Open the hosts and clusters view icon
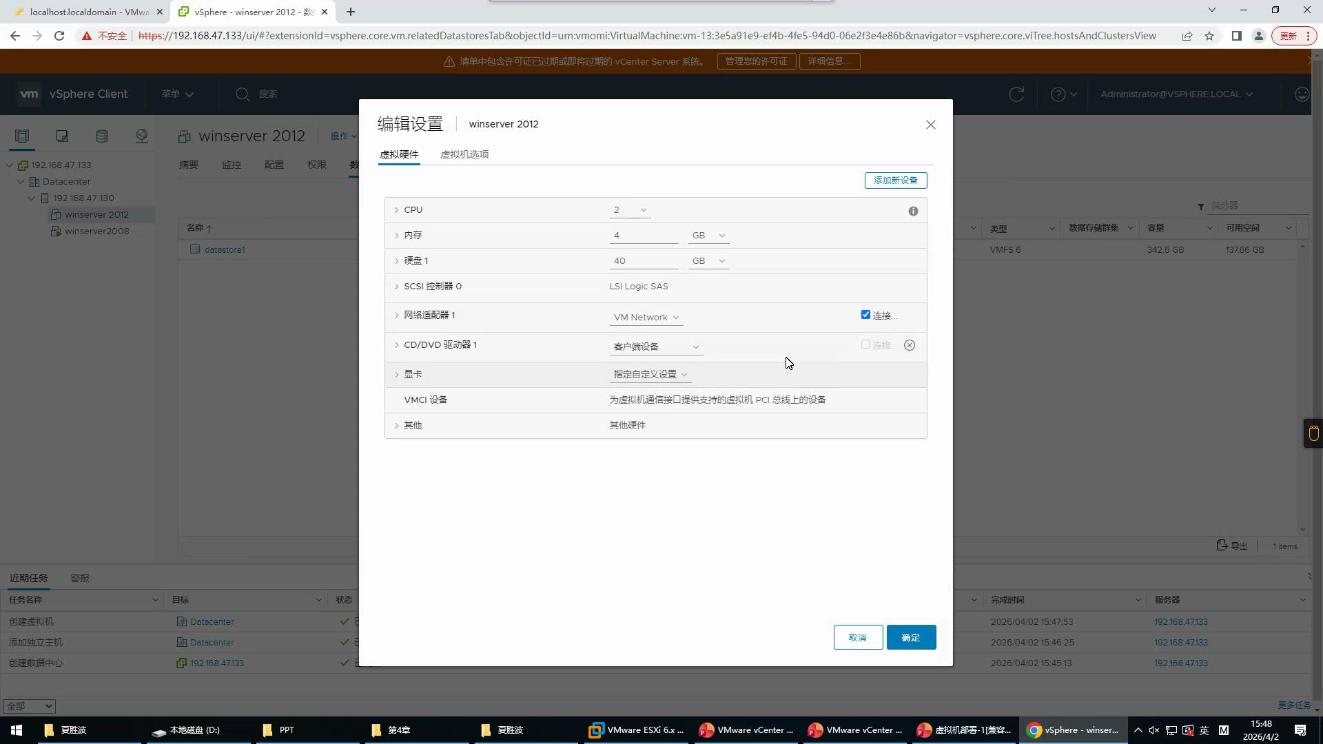 (22, 136)
